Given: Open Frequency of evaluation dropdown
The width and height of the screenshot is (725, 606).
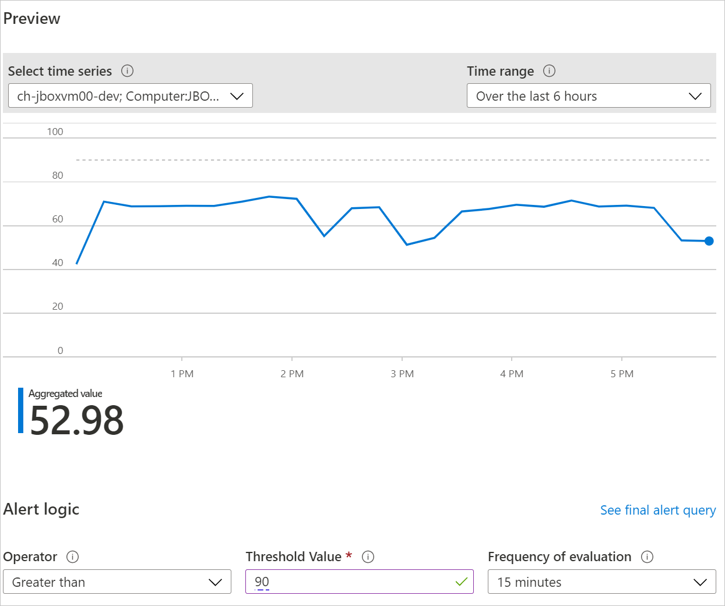Looking at the screenshot, I should pyautogui.click(x=601, y=582).
